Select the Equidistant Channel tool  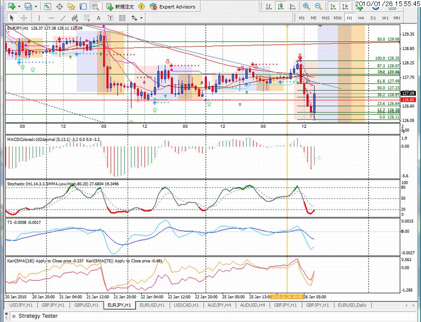75,18
